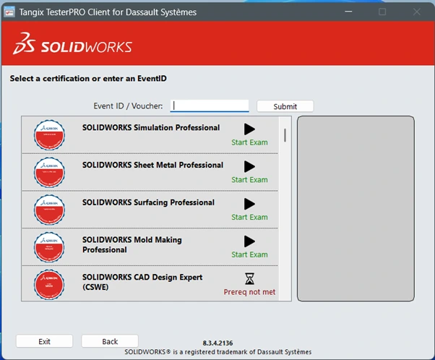
Task: Select the CAD Design Expert certification badge
Action: (54, 283)
